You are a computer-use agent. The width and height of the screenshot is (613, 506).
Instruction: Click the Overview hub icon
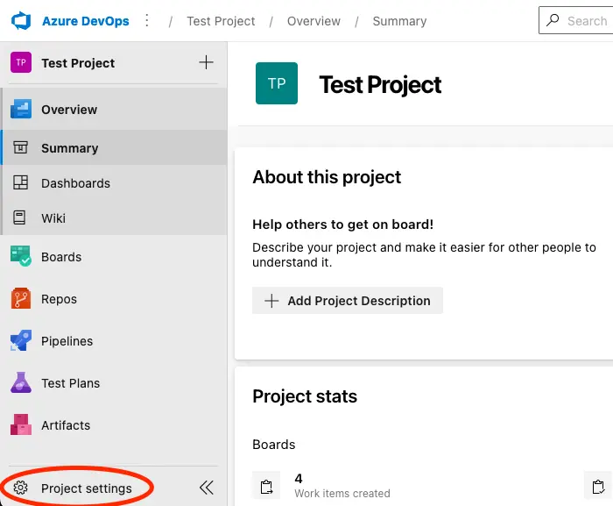(x=21, y=109)
